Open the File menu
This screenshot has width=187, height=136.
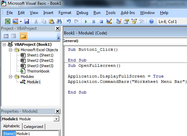tap(10, 13)
